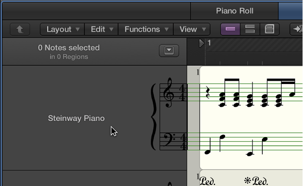Open the View menu

[192, 29]
